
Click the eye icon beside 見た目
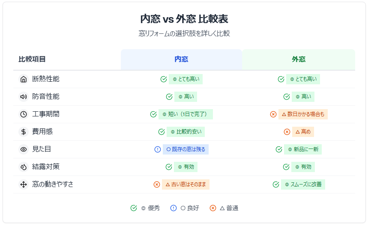pos(24,149)
